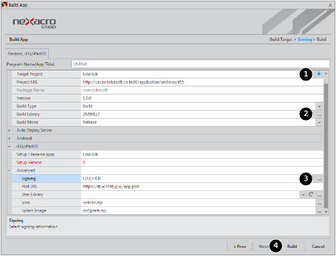Expand the Auto Deploy Server section
The width and height of the screenshot is (336, 256).
9,130
